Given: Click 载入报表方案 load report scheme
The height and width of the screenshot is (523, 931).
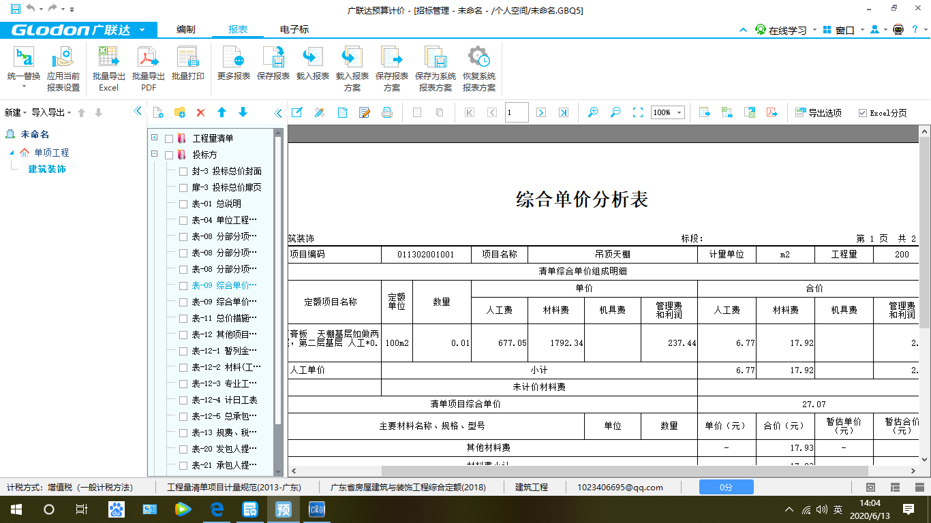Looking at the screenshot, I should [352, 69].
